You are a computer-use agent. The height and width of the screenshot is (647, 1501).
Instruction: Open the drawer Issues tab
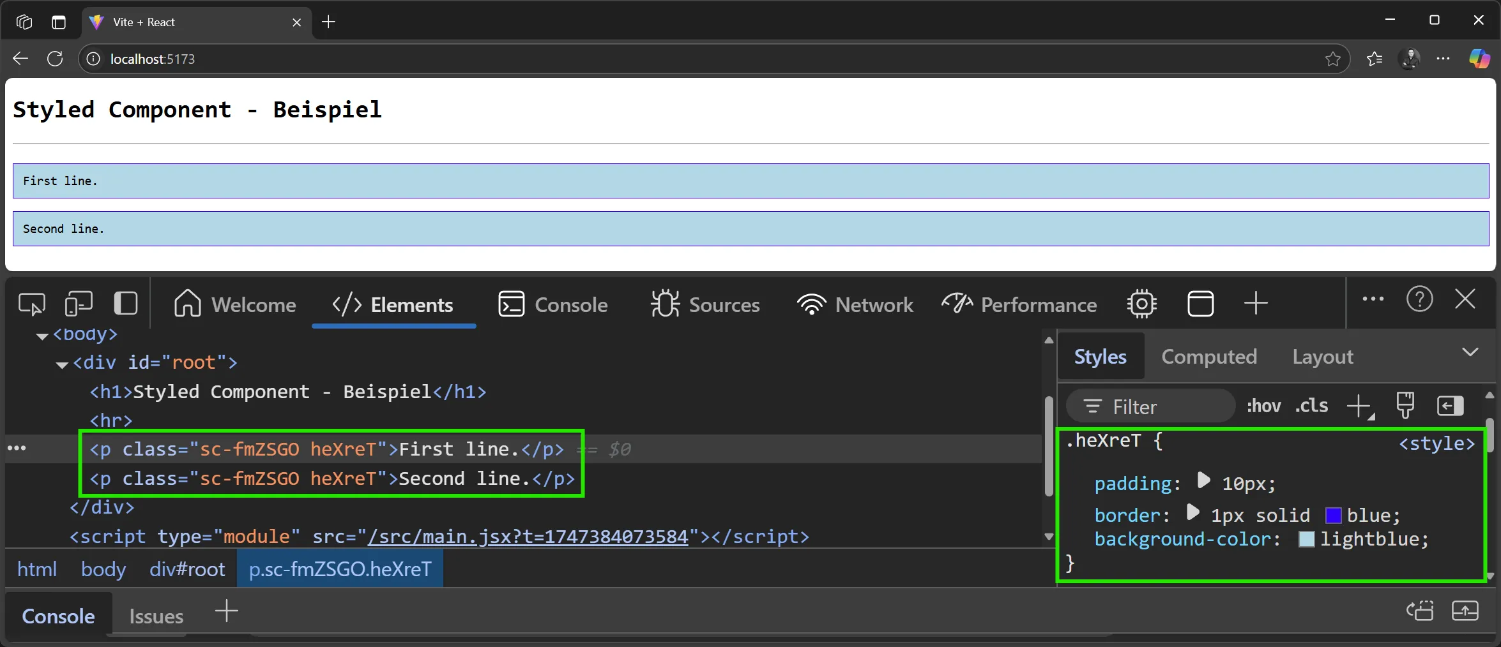(156, 616)
